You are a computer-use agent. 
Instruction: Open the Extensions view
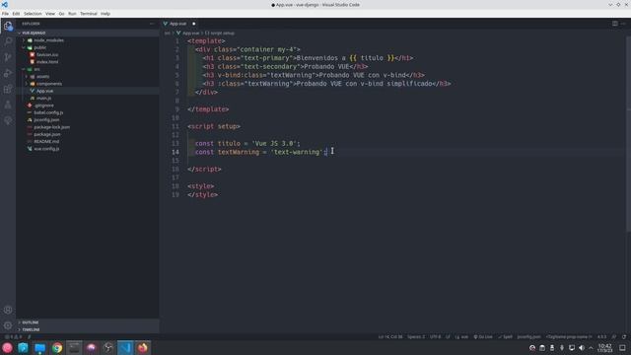pos(8,89)
